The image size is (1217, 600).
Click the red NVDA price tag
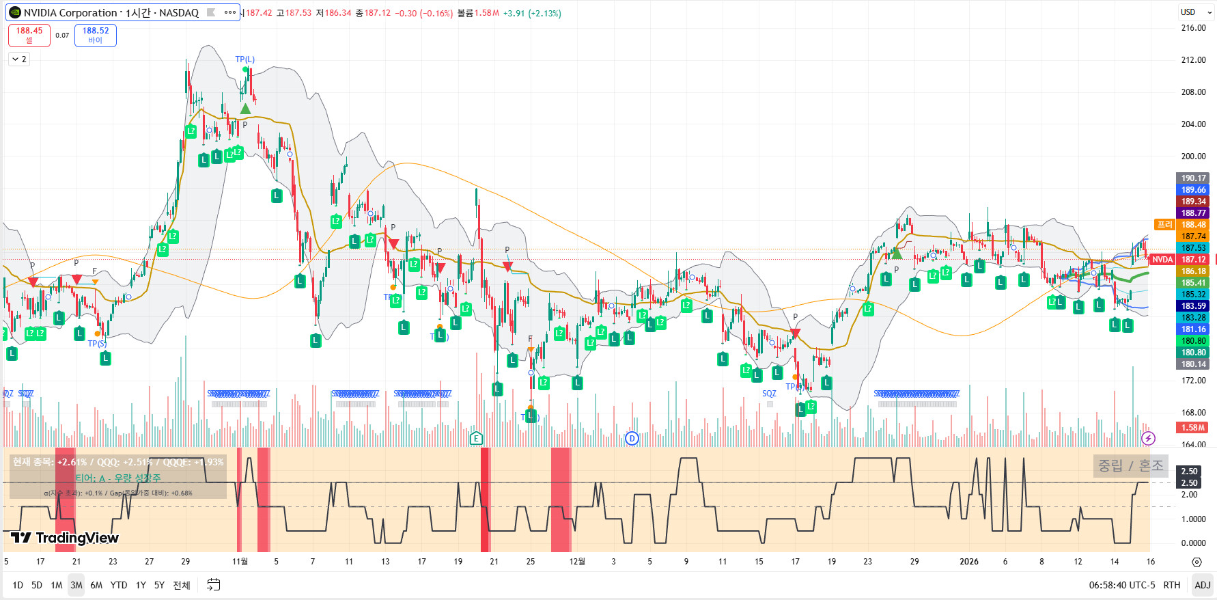coord(1162,260)
